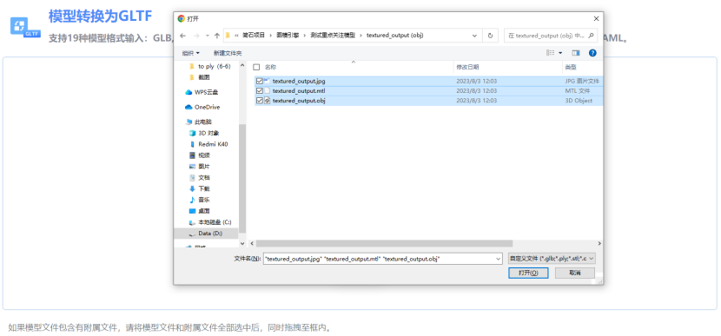Screen dimensions: 721x336
Task: Click the 打开(O) button
Action: (x=528, y=273)
